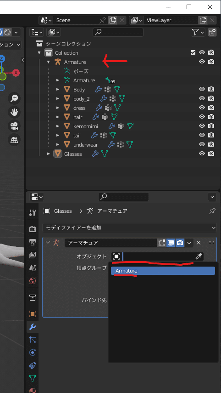221x393 pixels.
Task: Click the Scene name field
Action: coord(76,20)
